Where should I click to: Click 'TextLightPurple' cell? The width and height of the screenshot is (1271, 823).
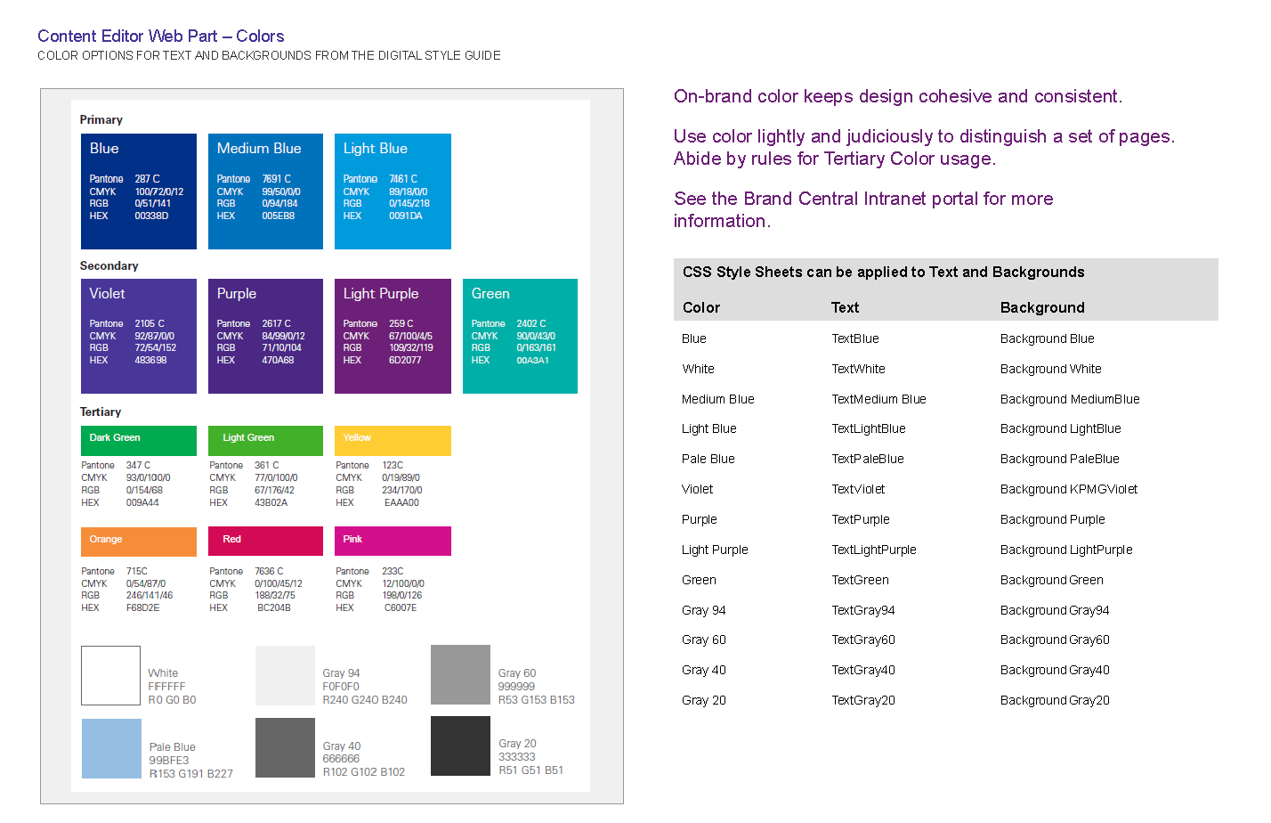click(874, 550)
